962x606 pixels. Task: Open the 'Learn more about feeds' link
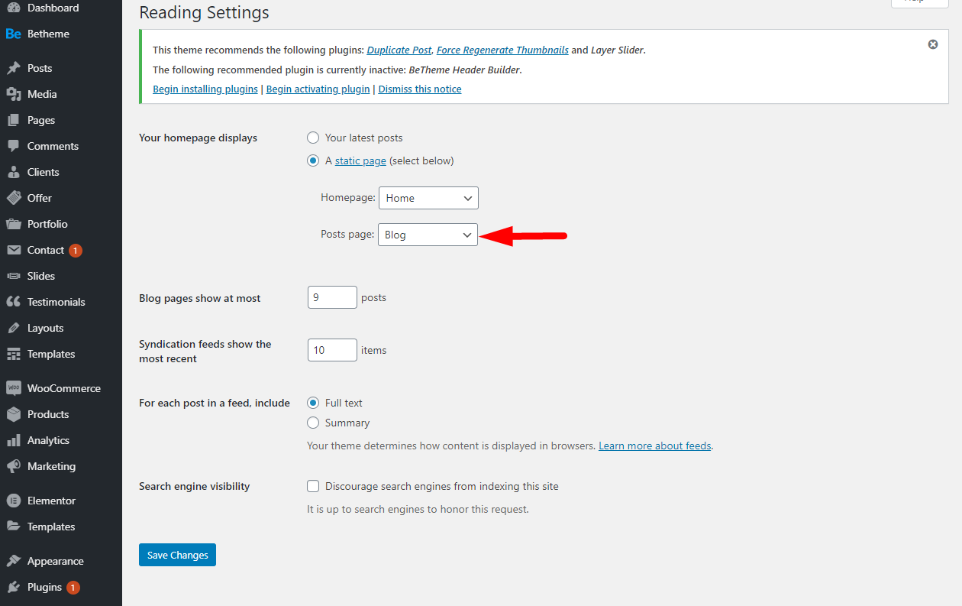point(655,446)
